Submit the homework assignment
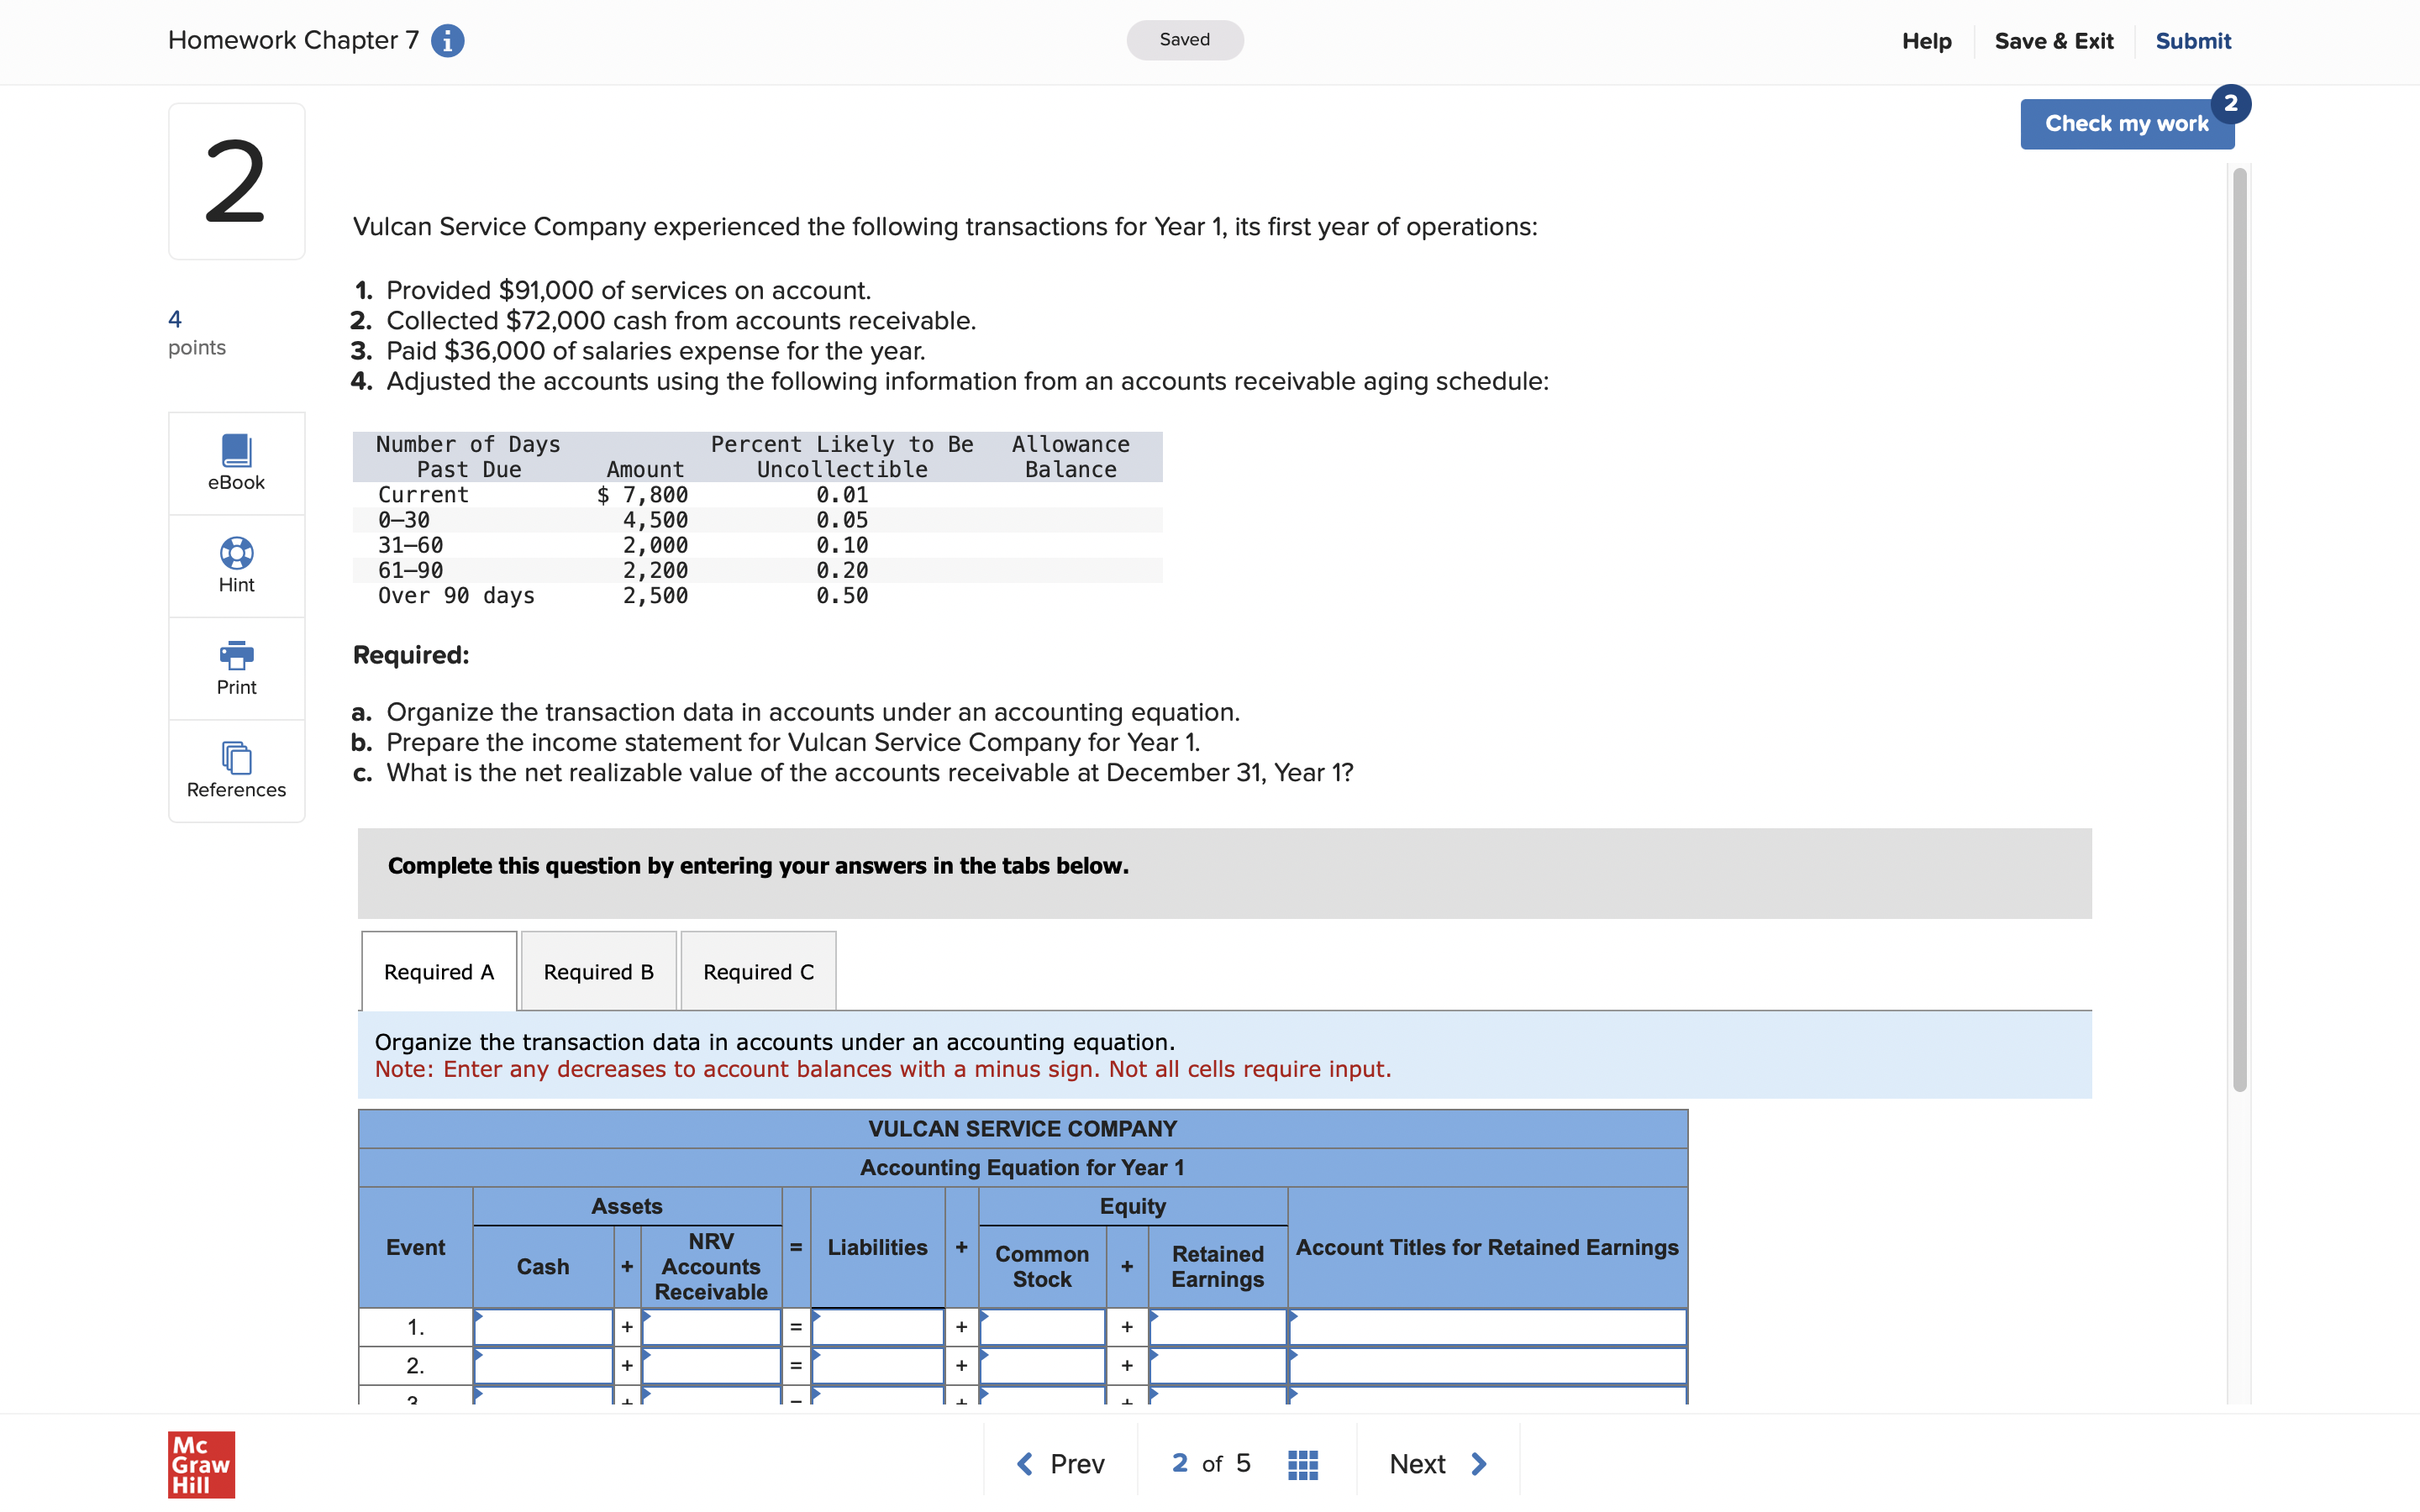Viewport: 2420px width, 1512px height. [x=2193, y=40]
